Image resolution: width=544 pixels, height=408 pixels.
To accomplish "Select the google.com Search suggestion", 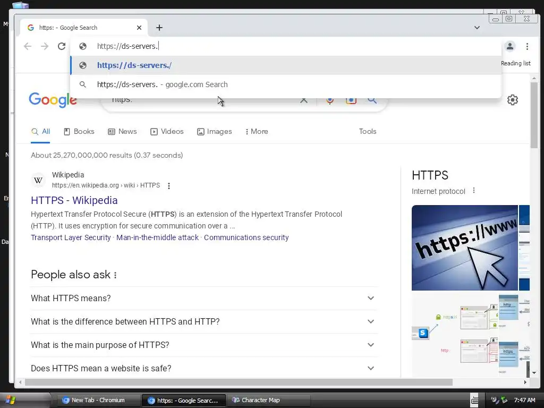I will point(286,84).
